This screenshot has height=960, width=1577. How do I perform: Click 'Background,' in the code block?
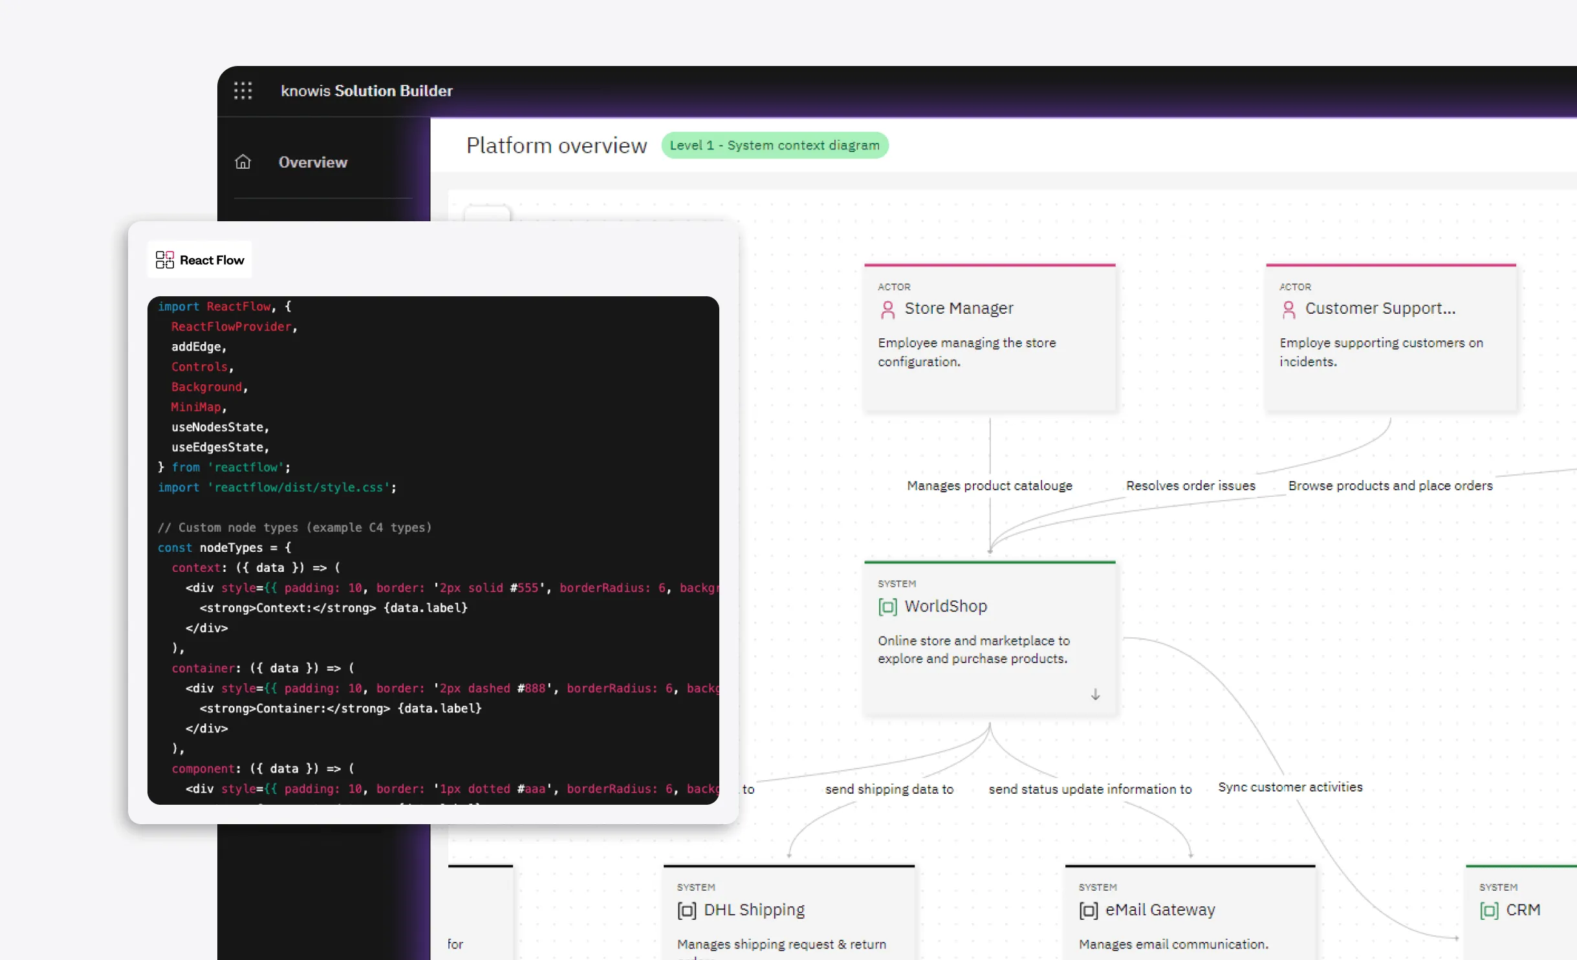[x=210, y=387]
